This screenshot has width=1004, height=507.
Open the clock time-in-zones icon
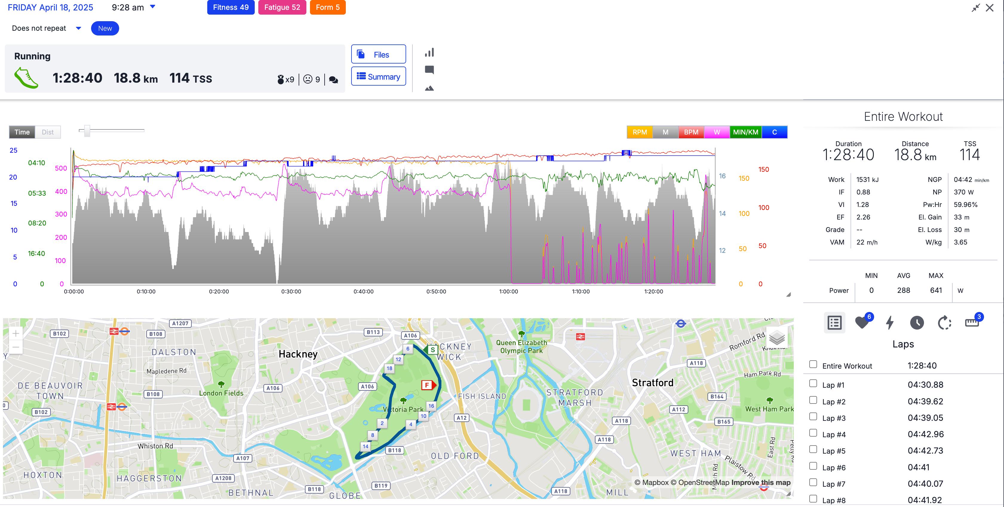pyautogui.click(x=917, y=323)
